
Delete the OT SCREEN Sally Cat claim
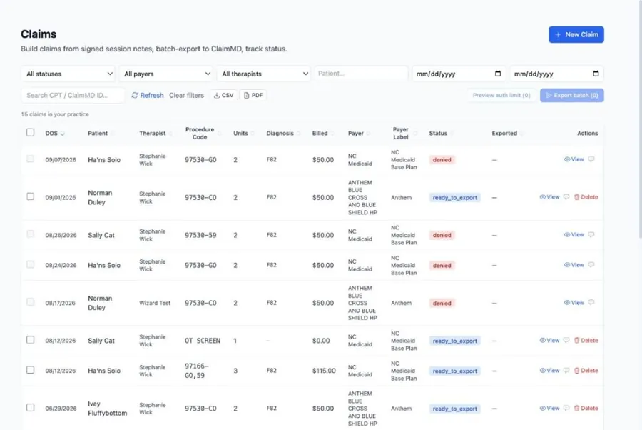click(586, 340)
